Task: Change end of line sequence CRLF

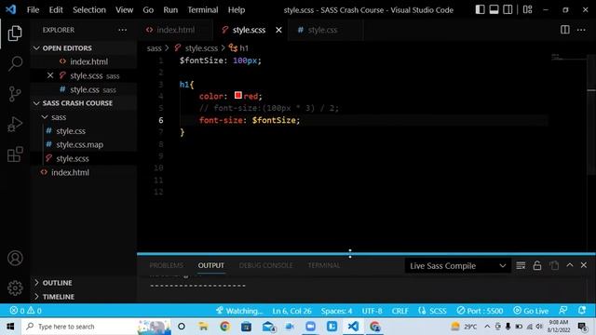Action: point(400,311)
